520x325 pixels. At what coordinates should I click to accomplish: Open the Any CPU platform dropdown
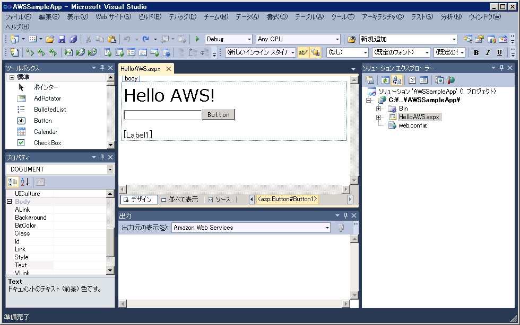[x=298, y=39]
